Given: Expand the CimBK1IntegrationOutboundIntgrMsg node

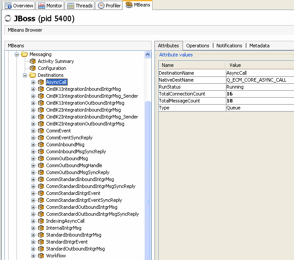Looking at the screenshot, I should [33, 103].
